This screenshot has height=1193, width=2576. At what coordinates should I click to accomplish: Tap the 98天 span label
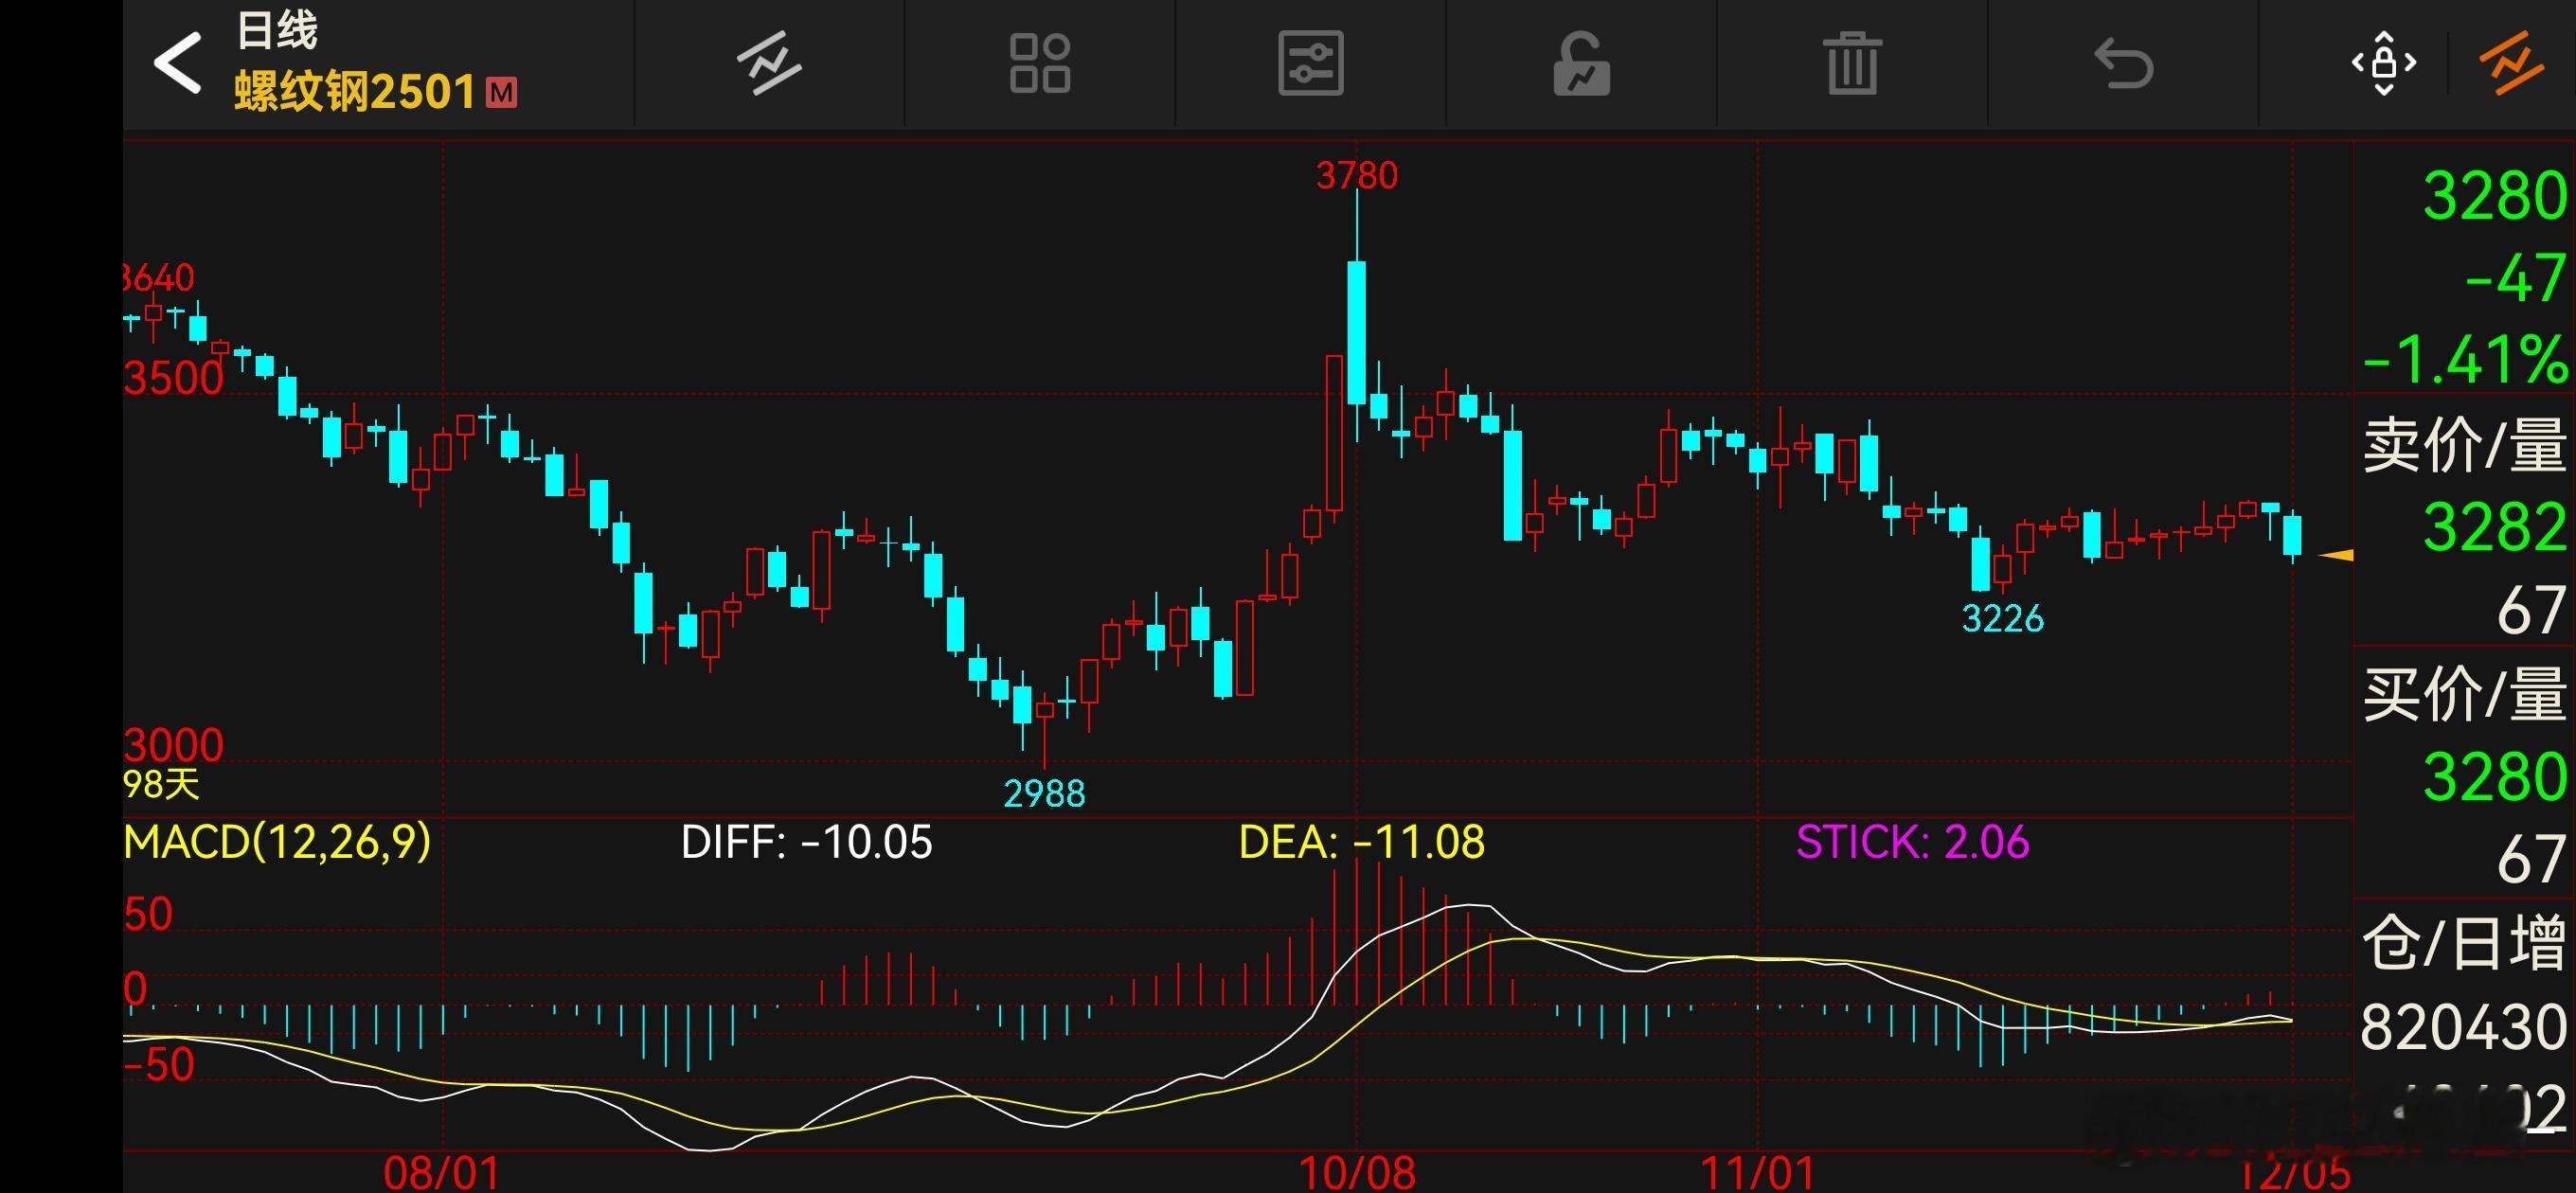tap(161, 785)
